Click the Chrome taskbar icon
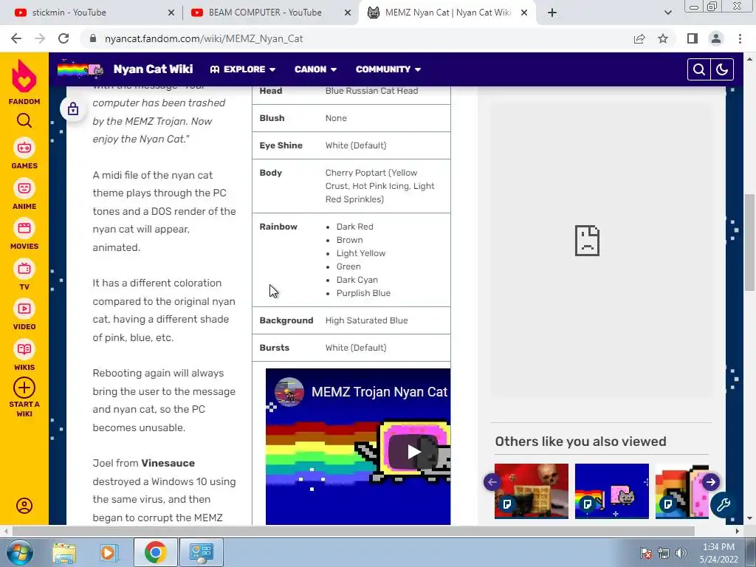756x567 pixels. [155, 552]
